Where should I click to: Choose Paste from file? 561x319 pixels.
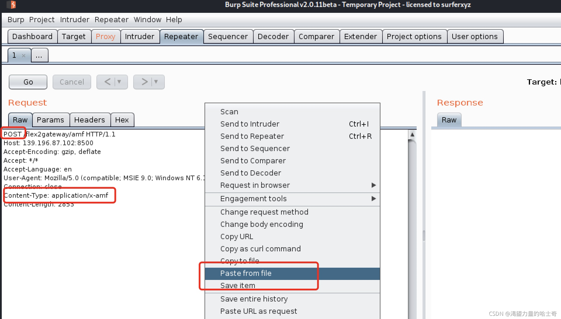[x=292, y=274]
